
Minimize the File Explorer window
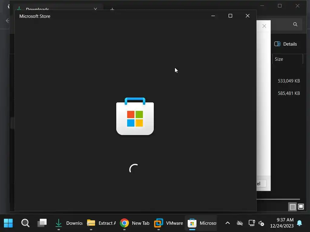262,6
